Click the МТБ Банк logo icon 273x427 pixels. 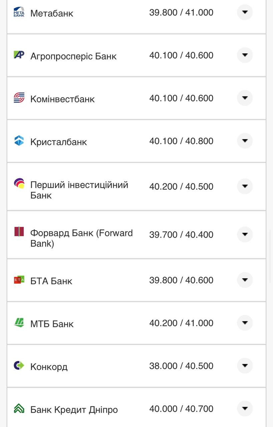coord(19,323)
